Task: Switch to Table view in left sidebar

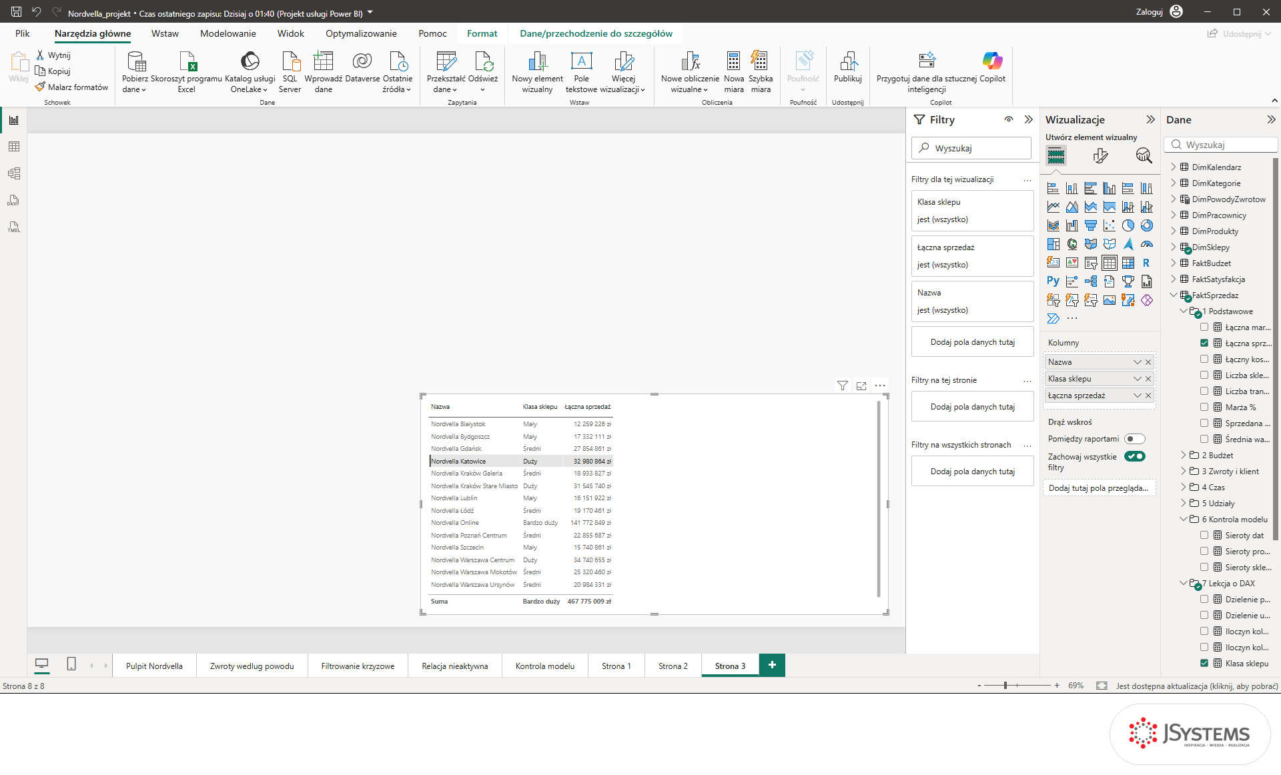Action: [13, 147]
